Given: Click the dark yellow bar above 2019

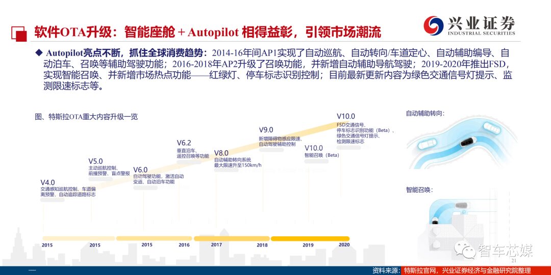Looking at the screenshot, I should click(310, 238).
